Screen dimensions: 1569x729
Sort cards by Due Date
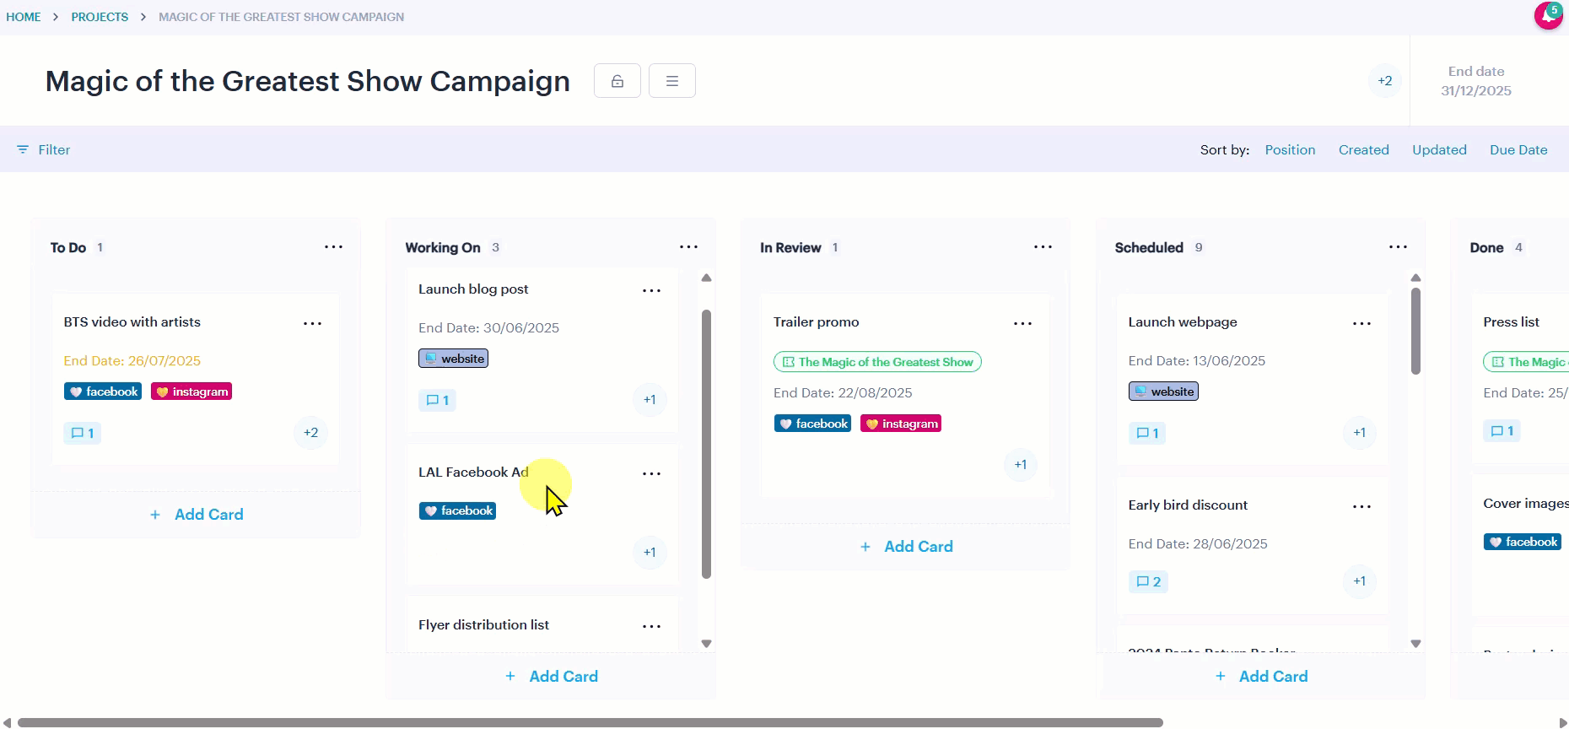(x=1518, y=149)
